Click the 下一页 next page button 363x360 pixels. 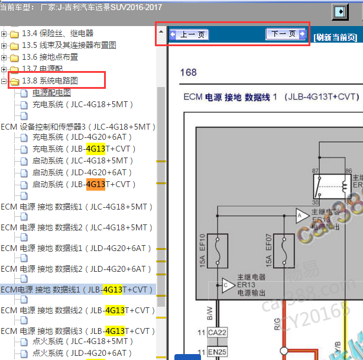coord(286,34)
